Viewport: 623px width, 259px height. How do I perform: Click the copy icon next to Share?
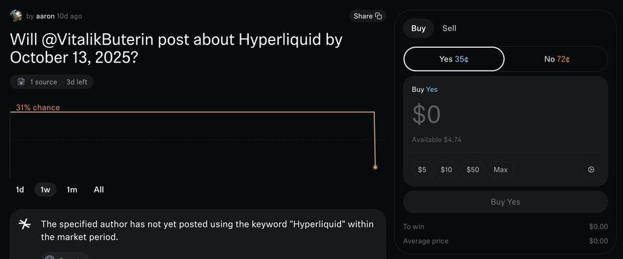[x=379, y=16]
